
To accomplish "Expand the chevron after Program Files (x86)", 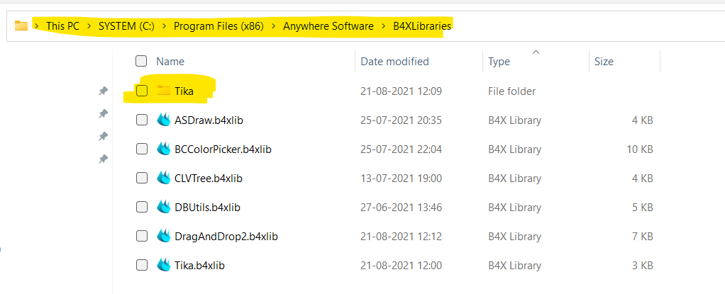I will [272, 26].
